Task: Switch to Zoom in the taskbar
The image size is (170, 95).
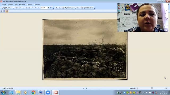Action: click(48, 93)
